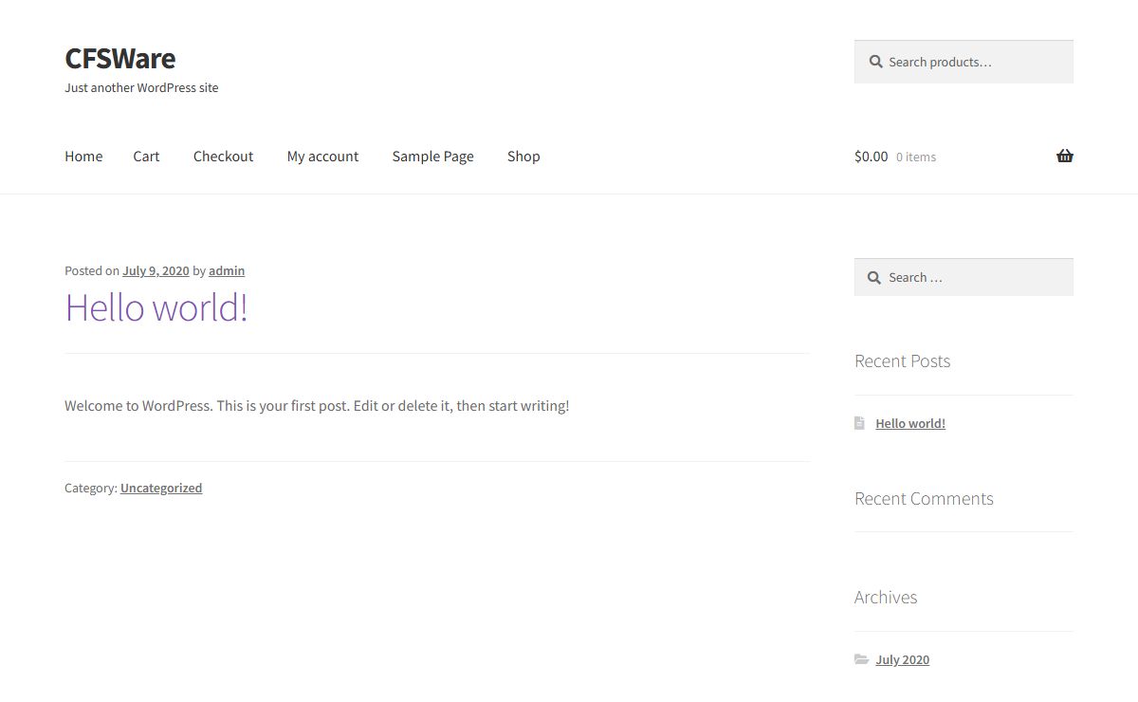Open the July 2020 archive link

[902, 659]
